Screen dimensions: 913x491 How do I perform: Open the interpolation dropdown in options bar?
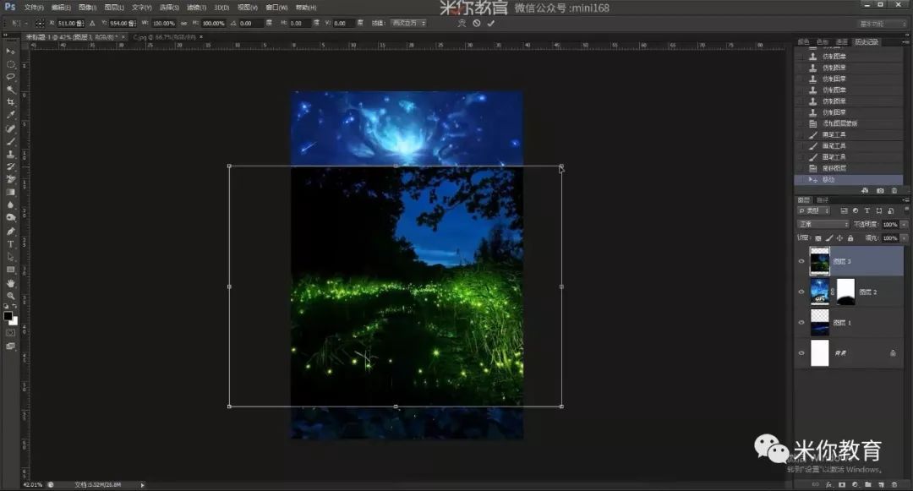(x=408, y=24)
